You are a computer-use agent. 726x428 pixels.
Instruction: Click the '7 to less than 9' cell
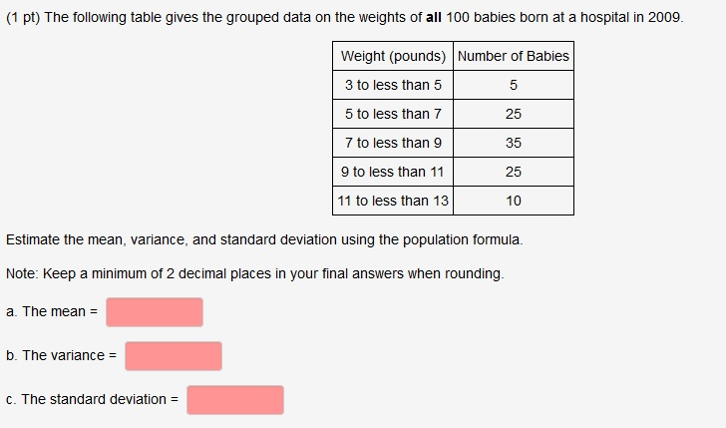click(393, 143)
